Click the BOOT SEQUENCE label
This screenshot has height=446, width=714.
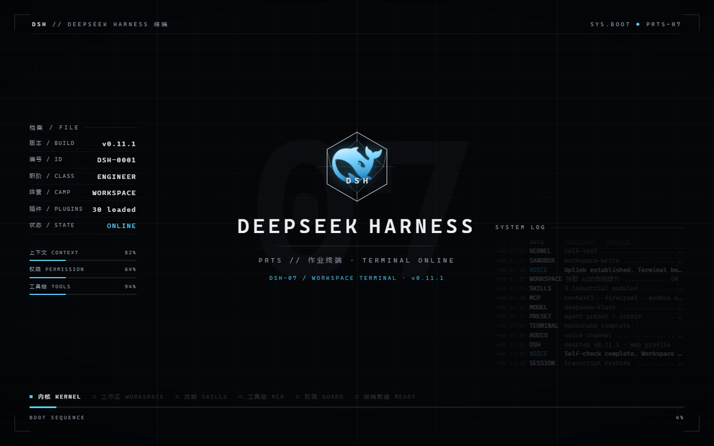(x=57, y=417)
